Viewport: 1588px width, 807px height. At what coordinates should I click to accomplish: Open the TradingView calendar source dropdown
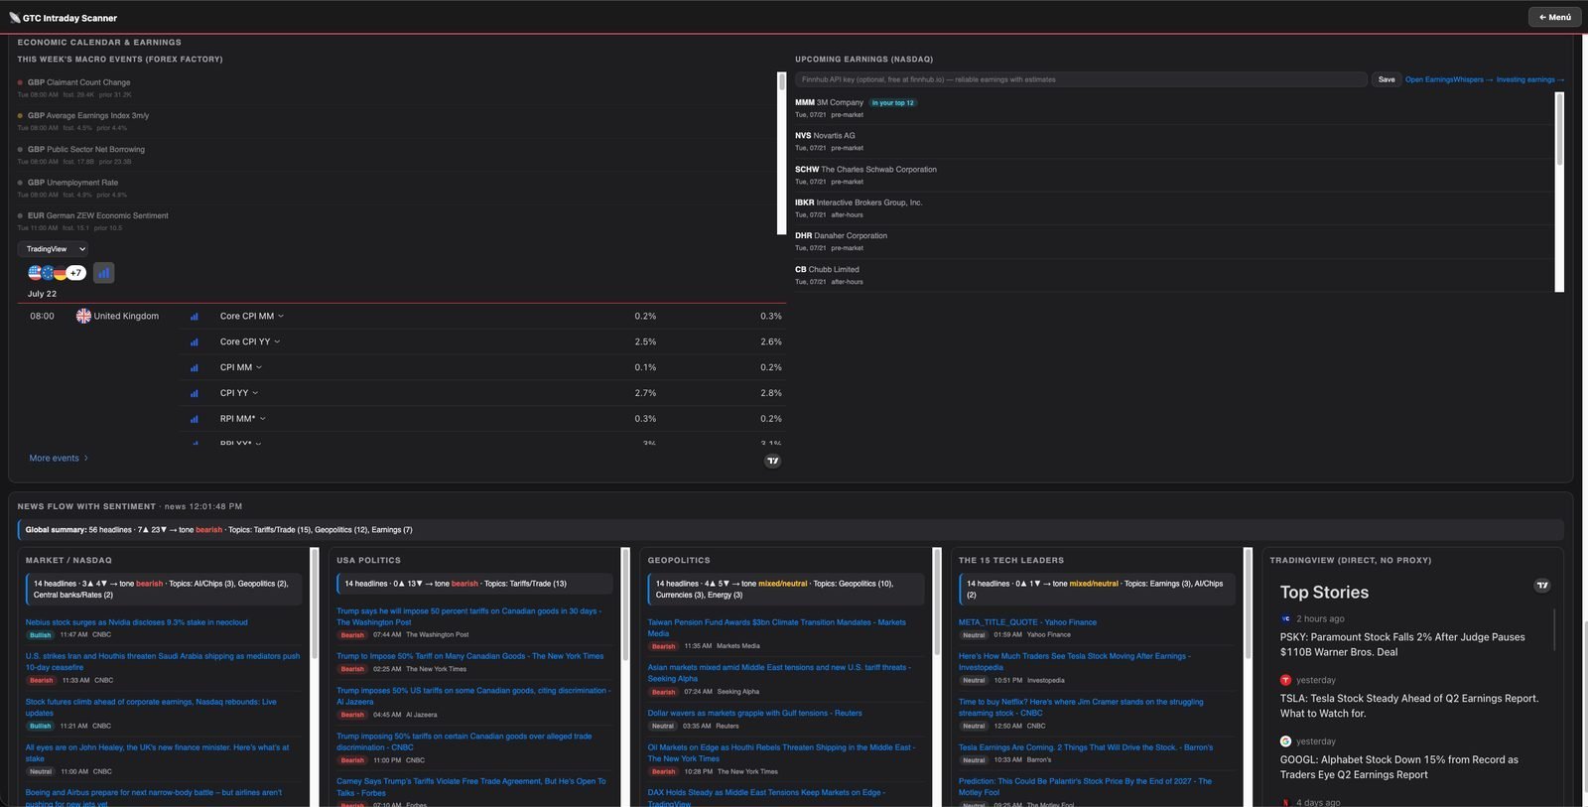point(53,249)
